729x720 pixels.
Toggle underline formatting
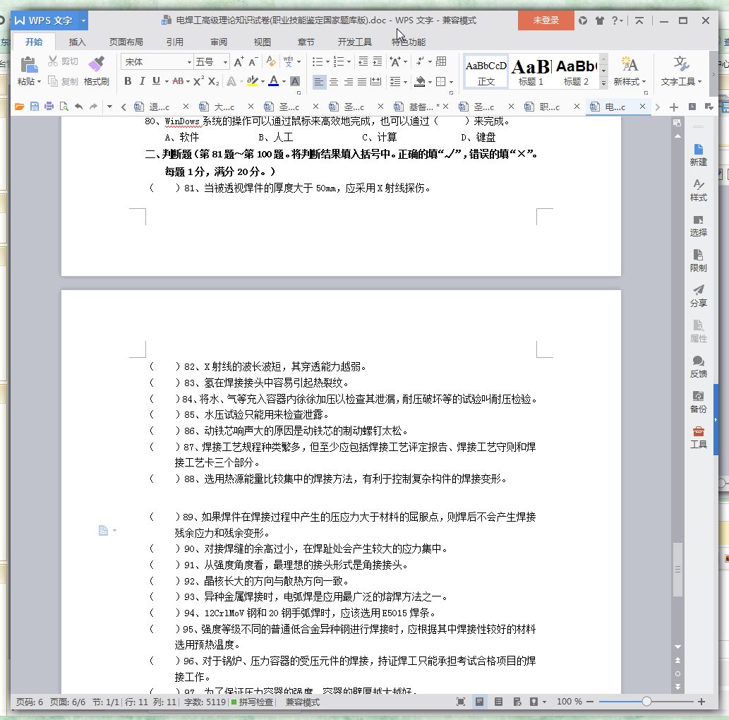click(156, 81)
